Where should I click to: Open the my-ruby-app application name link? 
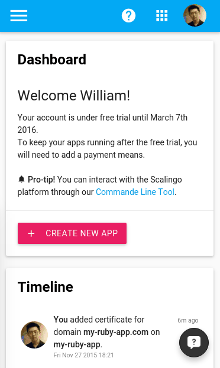tap(77, 344)
